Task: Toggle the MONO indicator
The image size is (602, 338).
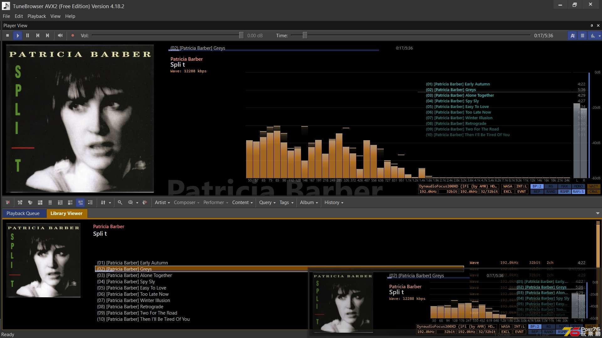Action: (x=578, y=186)
